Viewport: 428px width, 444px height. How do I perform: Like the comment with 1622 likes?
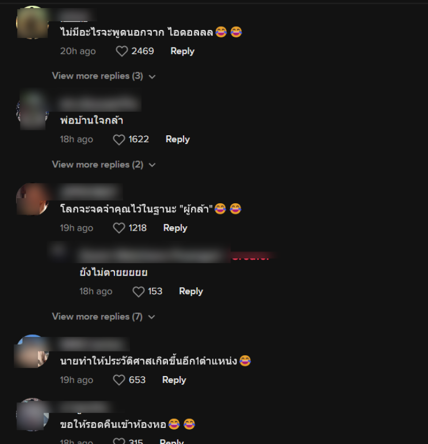tap(119, 140)
